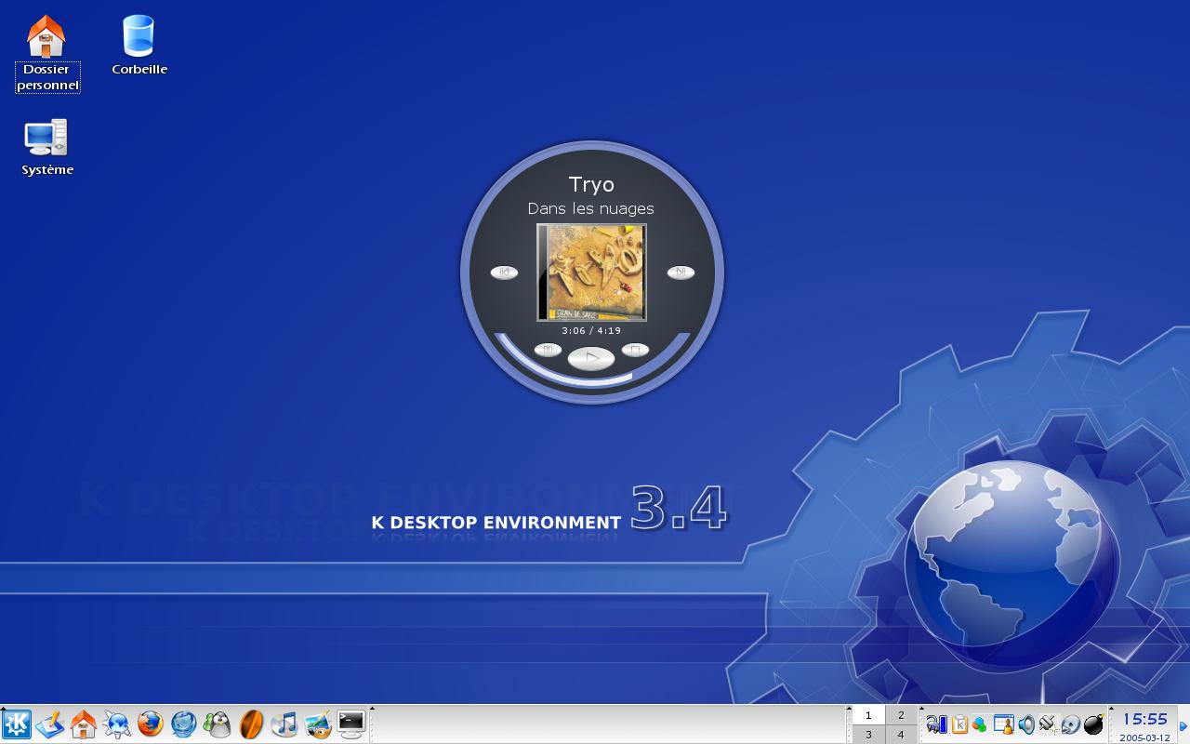The width and height of the screenshot is (1190, 744).
Task: Open the KDE K menu
Action: (x=16, y=724)
